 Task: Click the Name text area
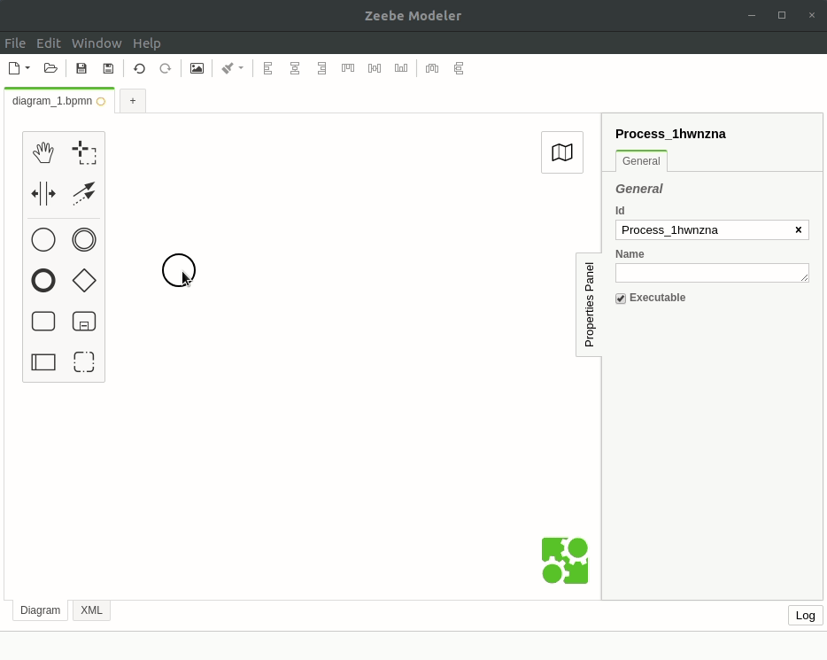tap(712, 273)
